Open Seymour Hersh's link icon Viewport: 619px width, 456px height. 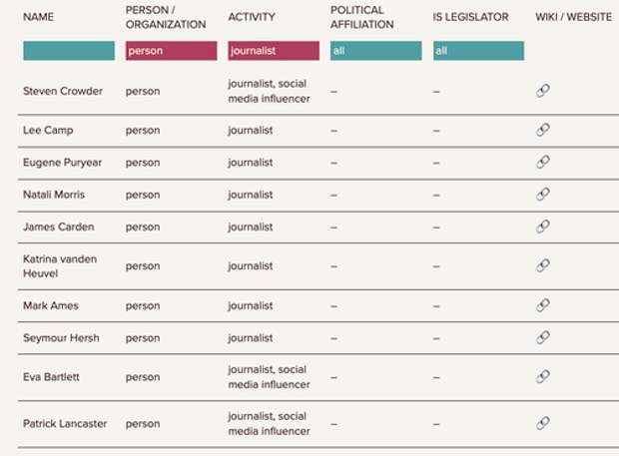[x=543, y=337]
